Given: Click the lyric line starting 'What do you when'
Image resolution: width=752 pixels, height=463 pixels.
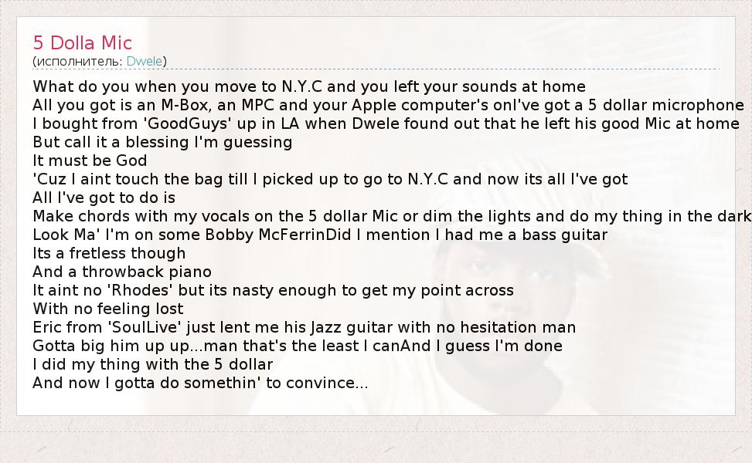Looking at the screenshot, I should pyautogui.click(x=309, y=86).
